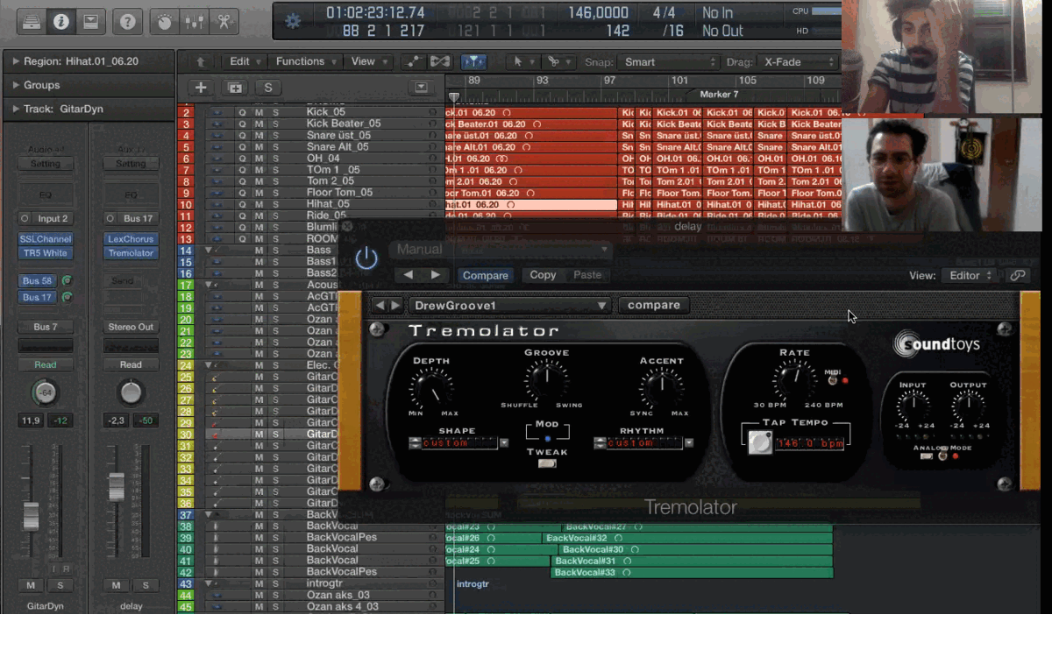Image resolution: width=1052 pixels, height=657 pixels.
Task: Click the Tap Tempo pad button
Action: 760,443
